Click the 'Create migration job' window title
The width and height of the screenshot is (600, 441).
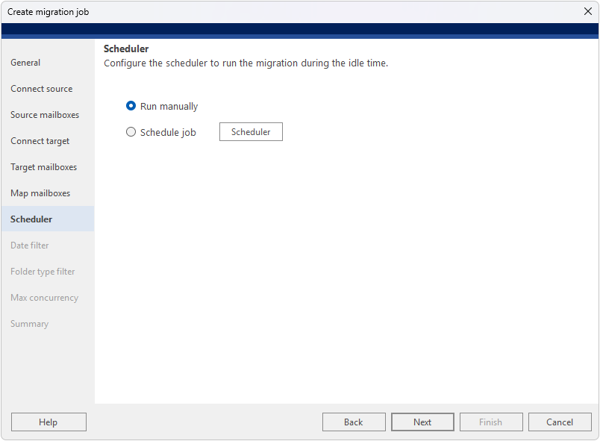pyautogui.click(x=49, y=12)
